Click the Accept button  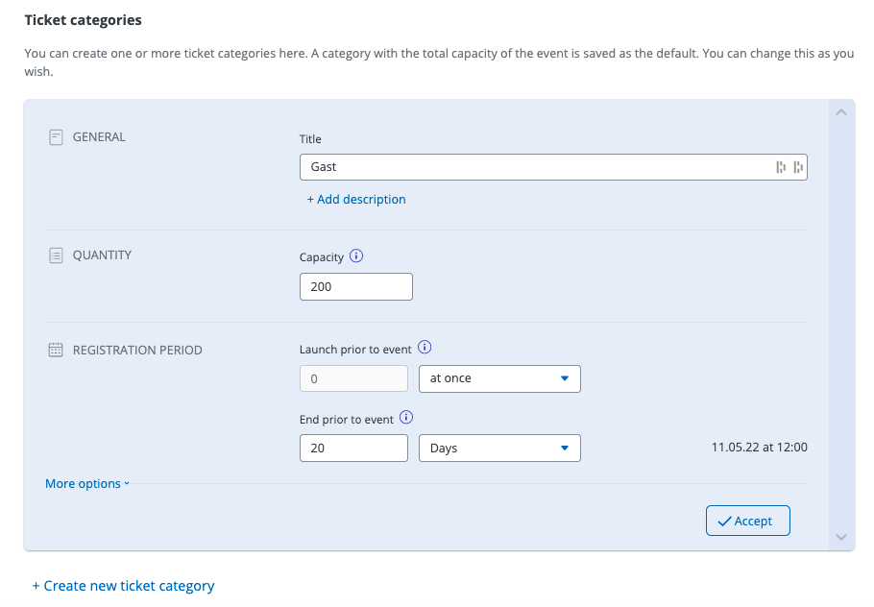click(x=747, y=521)
